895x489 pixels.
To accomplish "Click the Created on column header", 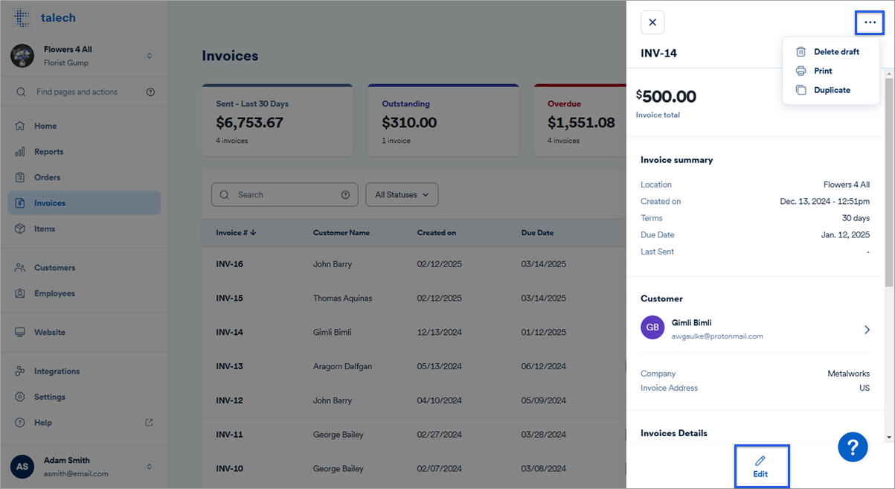I will (437, 233).
